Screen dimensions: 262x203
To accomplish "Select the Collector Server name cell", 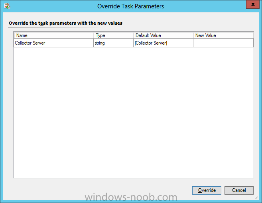I will pos(54,43).
